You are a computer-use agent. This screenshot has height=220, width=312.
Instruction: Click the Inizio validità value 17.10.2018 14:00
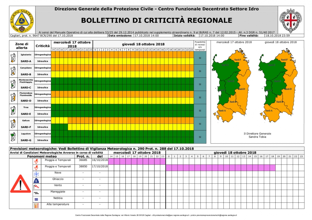212,36
